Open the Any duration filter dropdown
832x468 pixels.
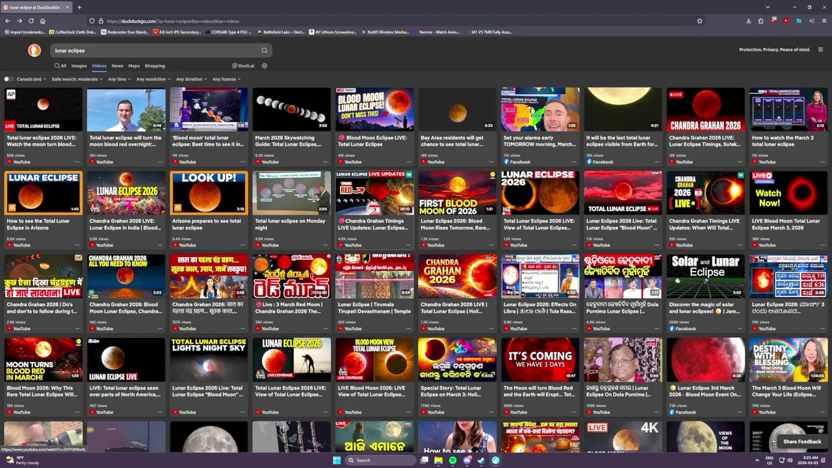coord(190,79)
